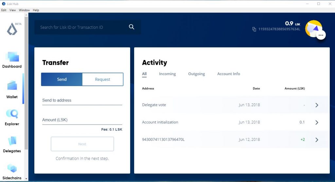The height and width of the screenshot is (182, 335).
Task: Click the Dashboard label in sidebar
Action: [x=12, y=67]
